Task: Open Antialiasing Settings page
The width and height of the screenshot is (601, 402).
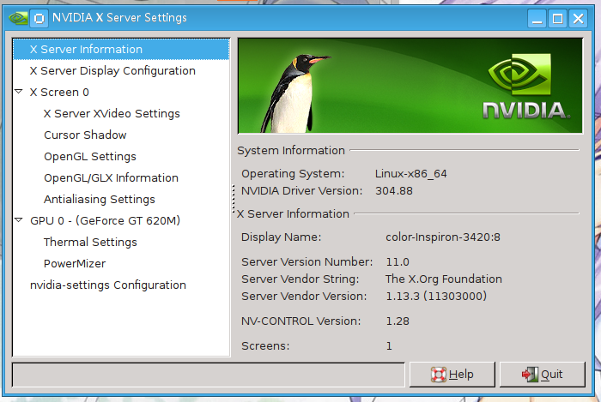Action: tap(100, 199)
